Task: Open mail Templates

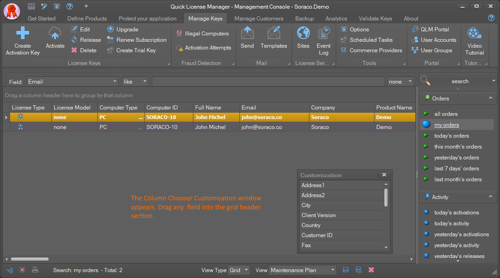Action: [x=273, y=38]
